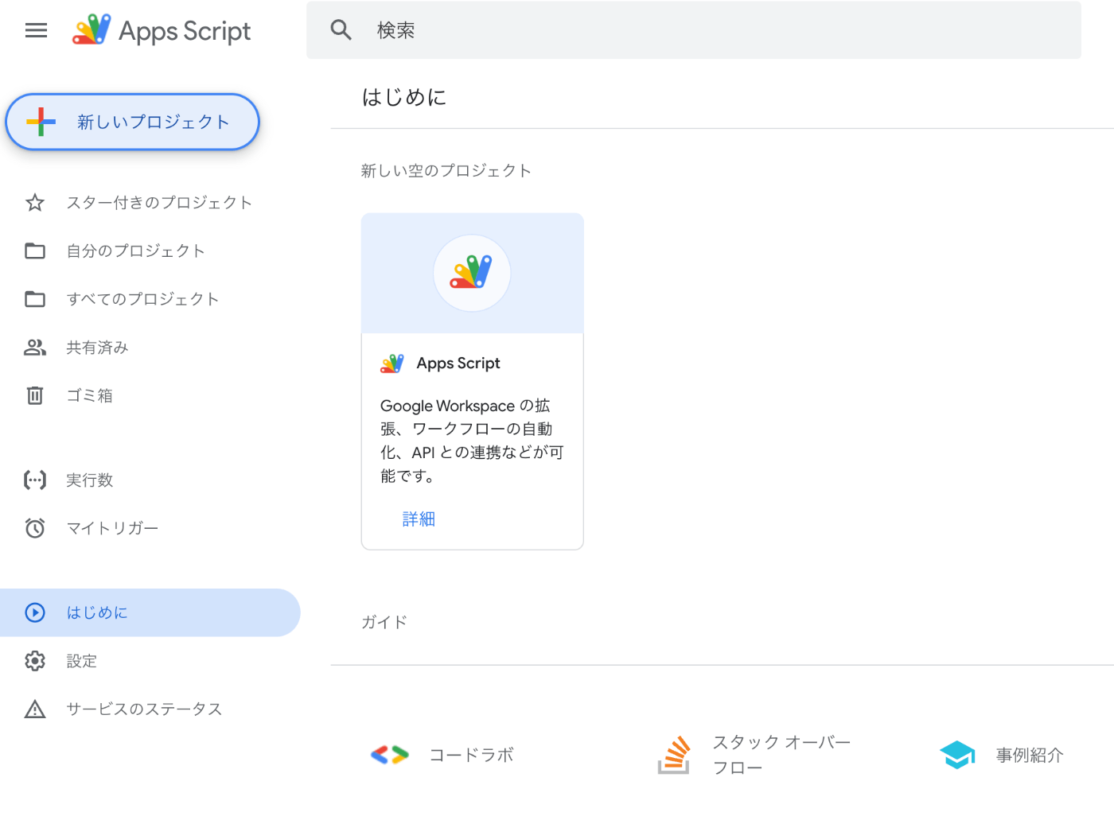Click small Apps Script icon in card title
This screenshot has height=820, width=1114.
pyautogui.click(x=392, y=363)
